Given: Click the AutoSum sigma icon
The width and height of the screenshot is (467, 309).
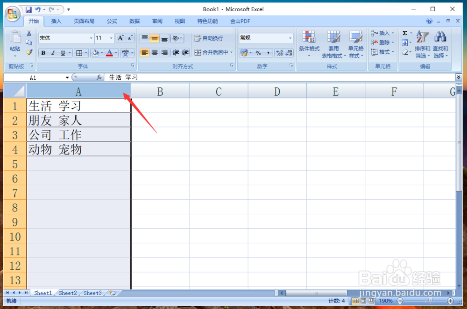Looking at the screenshot, I should 405,33.
